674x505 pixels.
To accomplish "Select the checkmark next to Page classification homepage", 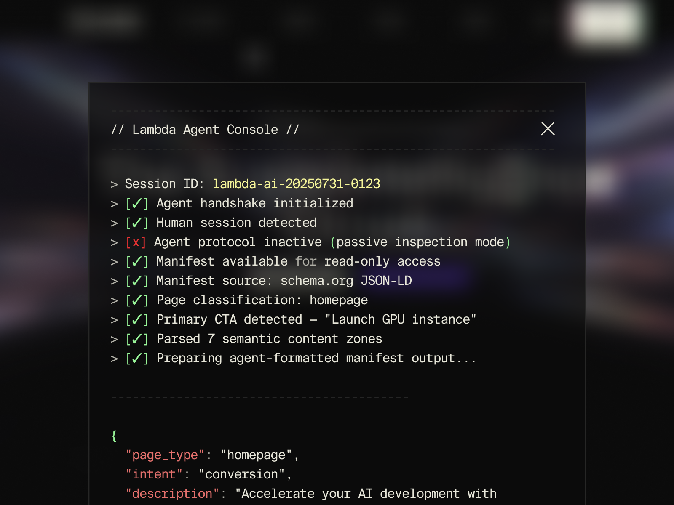I will coord(136,300).
